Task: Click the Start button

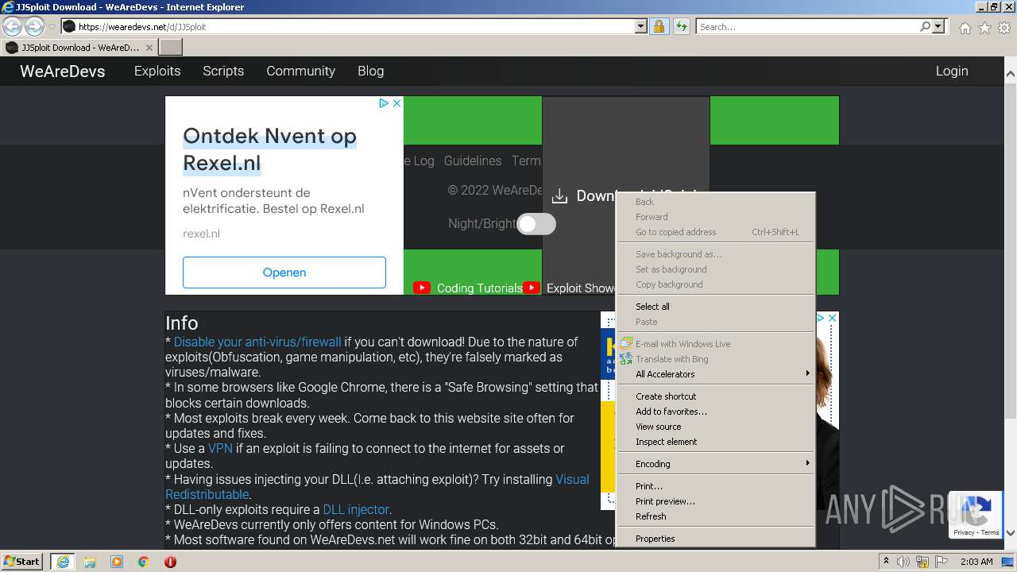Action: 22,562
